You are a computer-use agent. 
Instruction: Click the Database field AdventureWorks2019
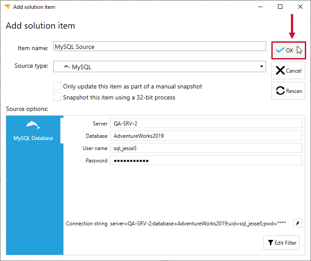[x=206, y=136]
